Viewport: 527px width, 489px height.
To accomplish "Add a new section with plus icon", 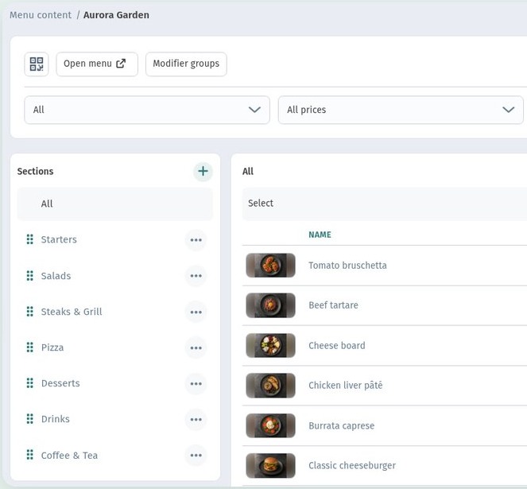I will pyautogui.click(x=203, y=171).
